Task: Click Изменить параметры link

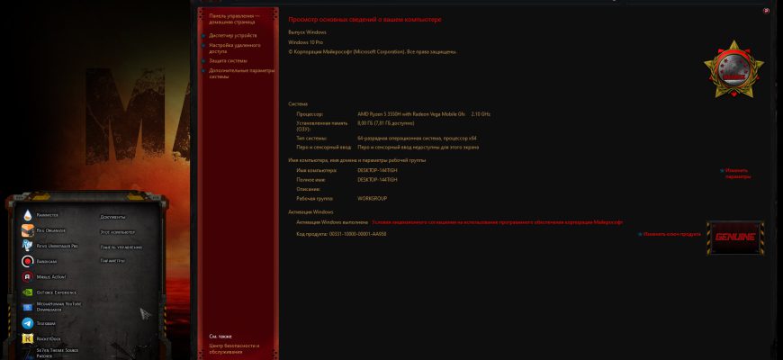Action: point(738,174)
